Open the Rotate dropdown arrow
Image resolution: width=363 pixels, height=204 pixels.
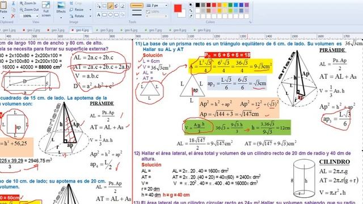[x=90, y=16]
